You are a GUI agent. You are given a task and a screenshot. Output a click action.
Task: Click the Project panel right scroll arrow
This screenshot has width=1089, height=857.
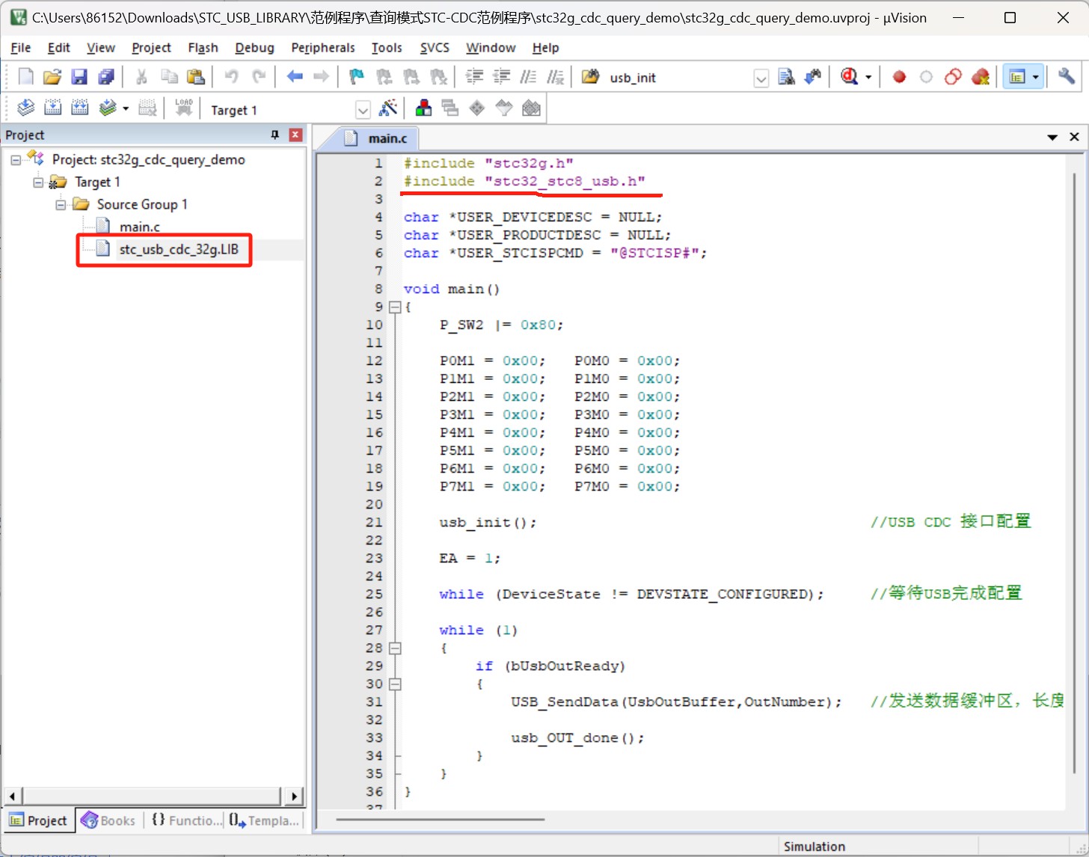point(294,796)
